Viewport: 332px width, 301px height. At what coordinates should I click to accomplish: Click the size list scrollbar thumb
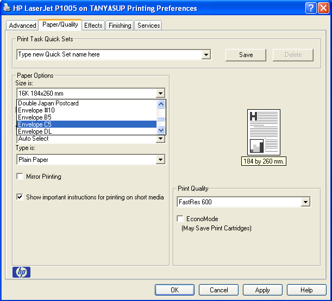[x=161, y=119]
